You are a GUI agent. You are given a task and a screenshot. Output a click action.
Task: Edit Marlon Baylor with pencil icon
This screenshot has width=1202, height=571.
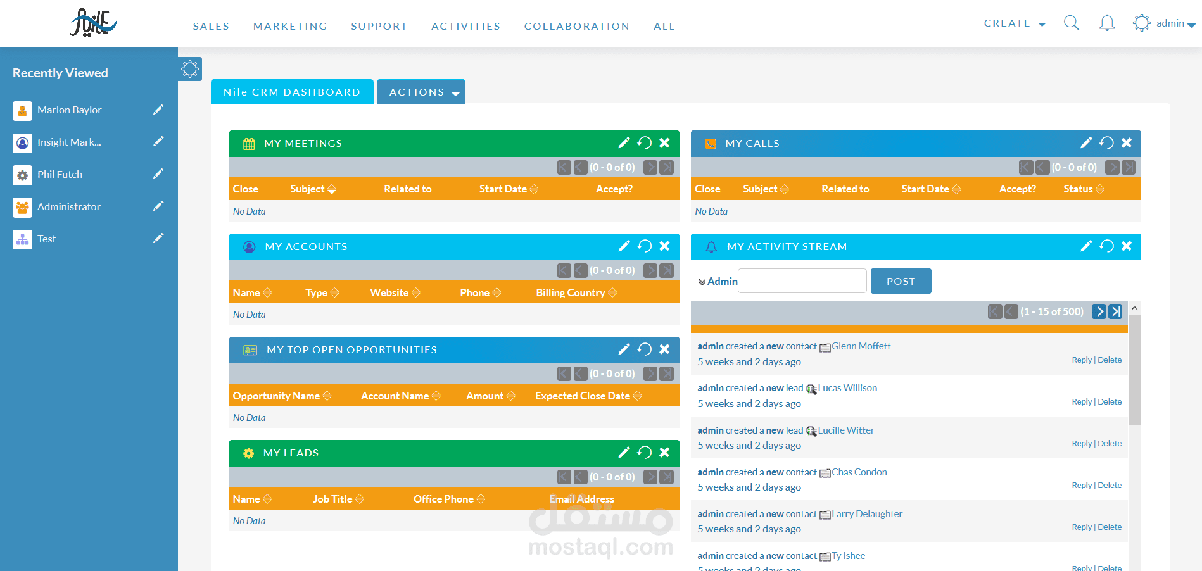coord(158,110)
